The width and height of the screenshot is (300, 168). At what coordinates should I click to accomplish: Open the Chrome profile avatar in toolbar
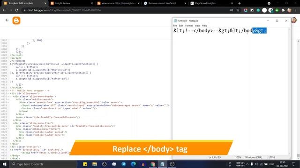(x=289, y=10)
